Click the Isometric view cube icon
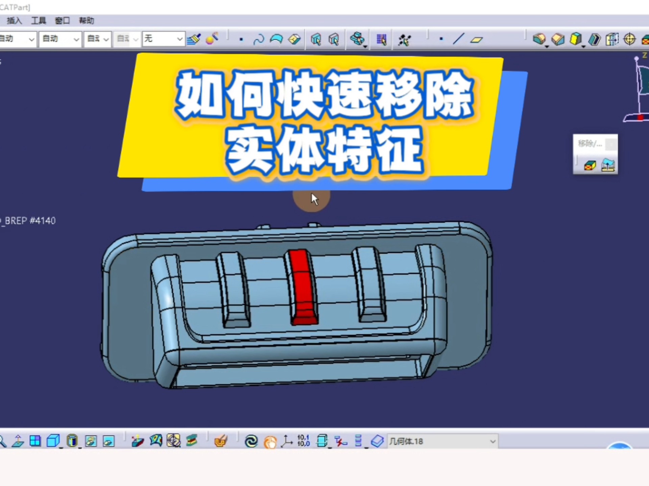This screenshot has width=649, height=486. [53, 441]
